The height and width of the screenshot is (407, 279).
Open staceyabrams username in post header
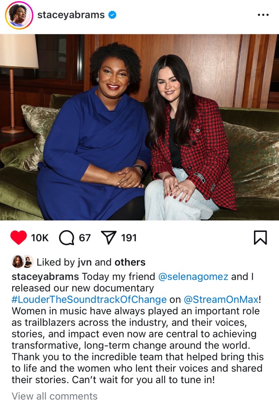[71, 15]
